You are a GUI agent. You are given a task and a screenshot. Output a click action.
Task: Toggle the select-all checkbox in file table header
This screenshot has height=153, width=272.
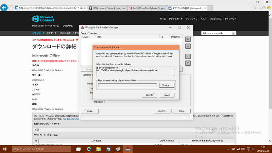pos(36,141)
